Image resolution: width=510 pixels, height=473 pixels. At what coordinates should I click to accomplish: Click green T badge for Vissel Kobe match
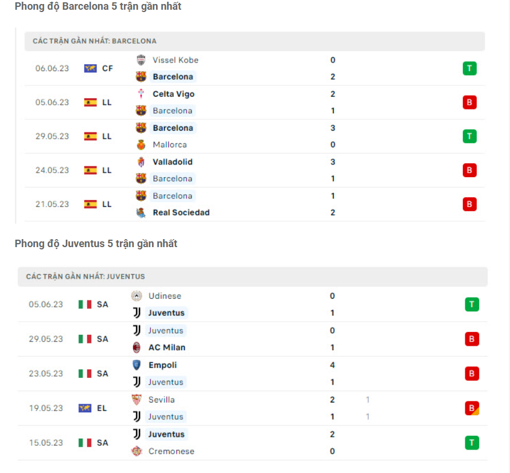pyautogui.click(x=470, y=69)
